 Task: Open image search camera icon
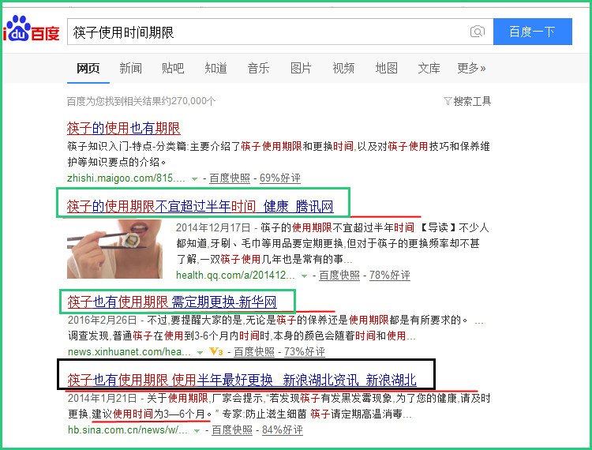coord(478,32)
